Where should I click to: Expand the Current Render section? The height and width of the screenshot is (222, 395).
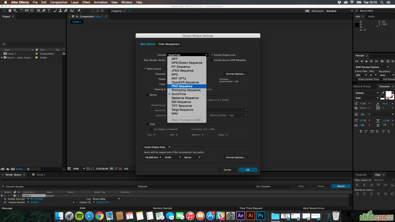[3, 186]
